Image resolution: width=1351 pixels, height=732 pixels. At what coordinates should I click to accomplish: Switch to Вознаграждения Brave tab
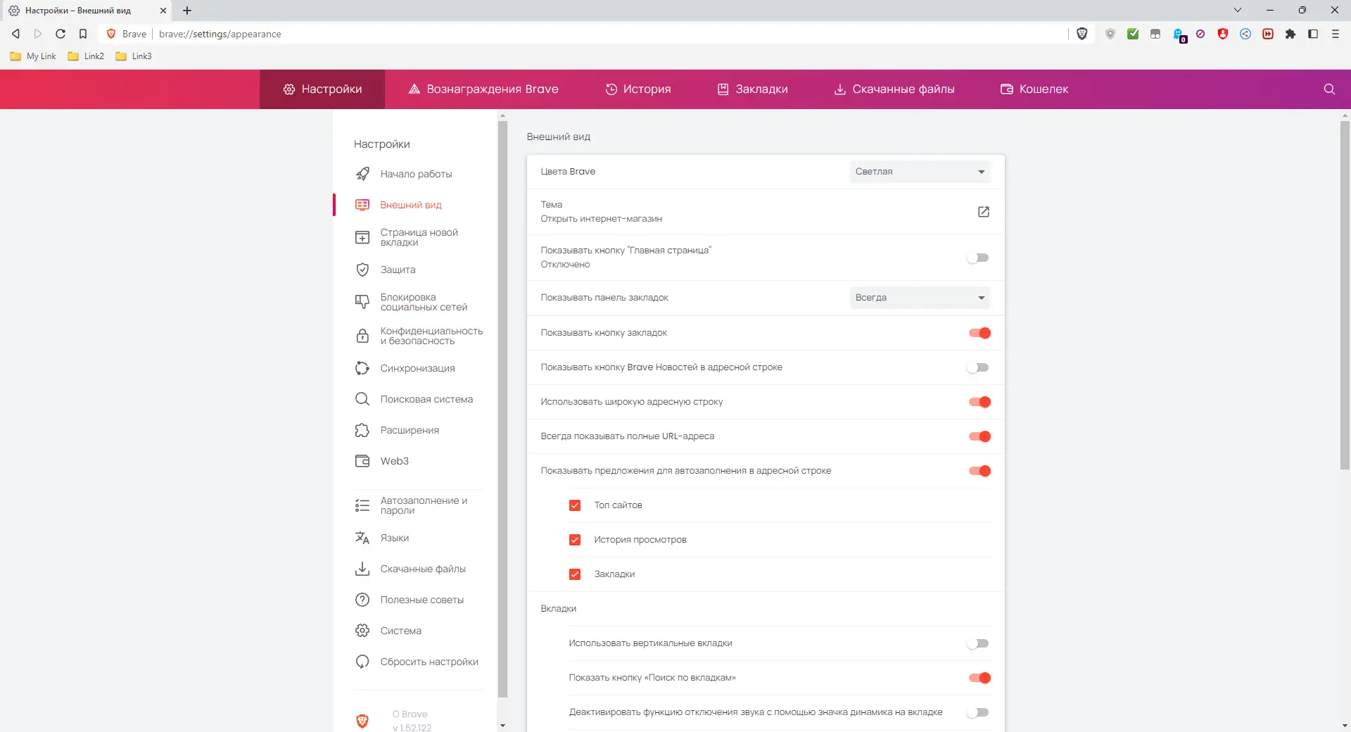point(483,89)
